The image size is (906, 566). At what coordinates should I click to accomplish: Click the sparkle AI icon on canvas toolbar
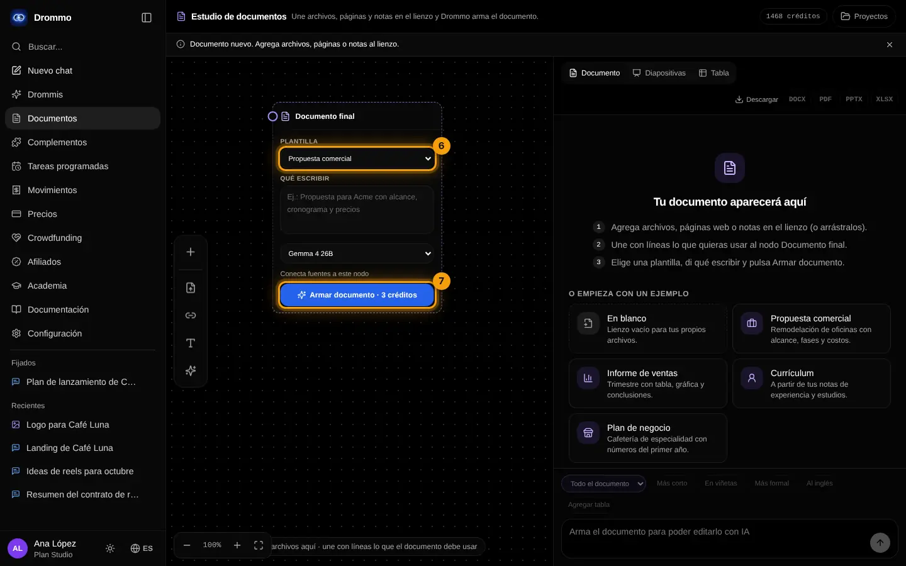[x=191, y=371]
